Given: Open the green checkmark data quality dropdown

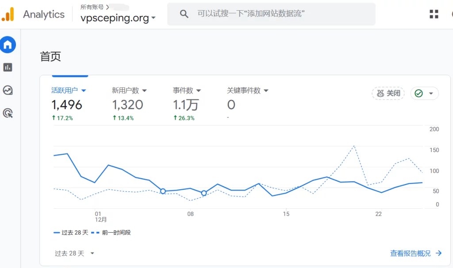Looking at the screenshot, I should (x=424, y=93).
